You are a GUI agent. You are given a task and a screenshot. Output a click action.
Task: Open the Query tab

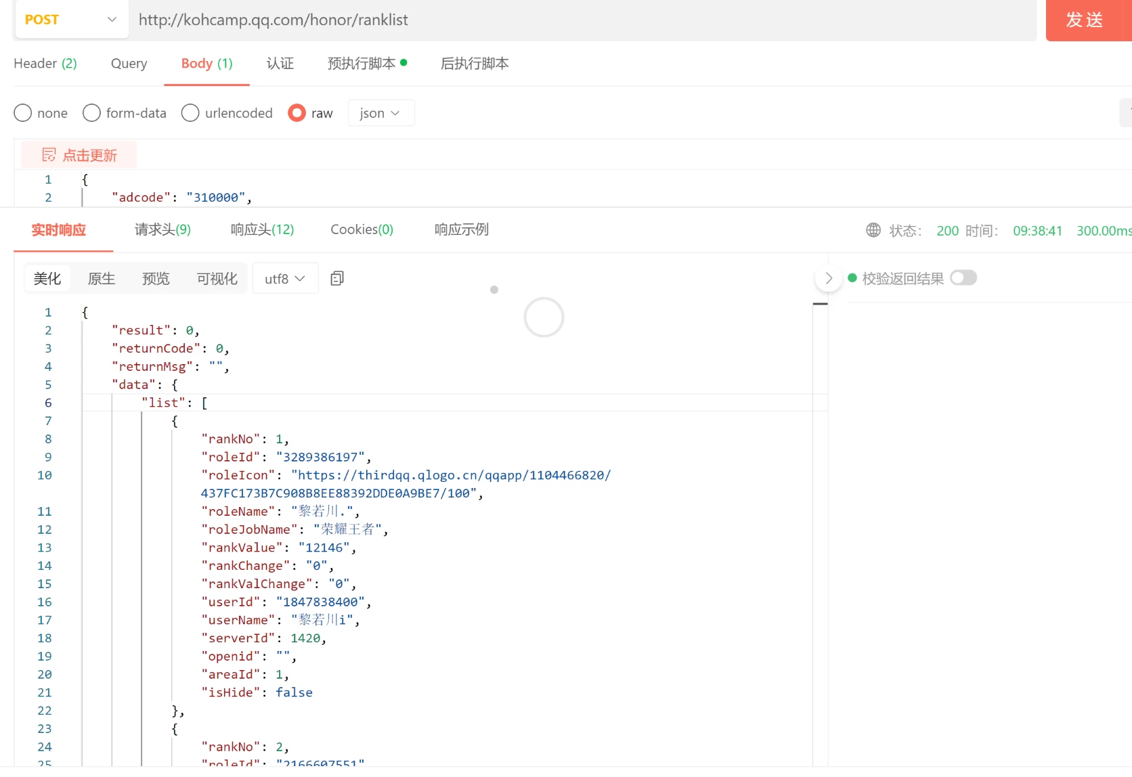pyautogui.click(x=129, y=64)
